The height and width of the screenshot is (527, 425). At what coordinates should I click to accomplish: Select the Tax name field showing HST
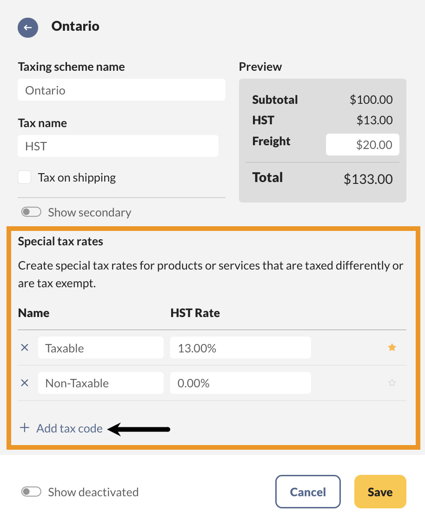tap(118, 146)
